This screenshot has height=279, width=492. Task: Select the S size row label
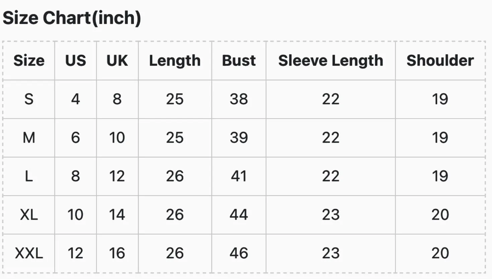click(x=29, y=99)
